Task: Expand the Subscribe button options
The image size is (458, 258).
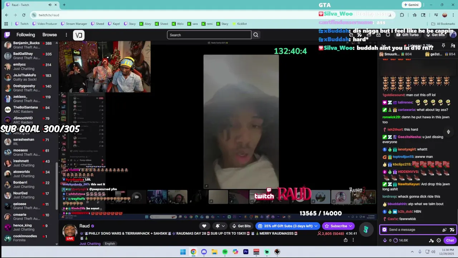Action: point(351,226)
